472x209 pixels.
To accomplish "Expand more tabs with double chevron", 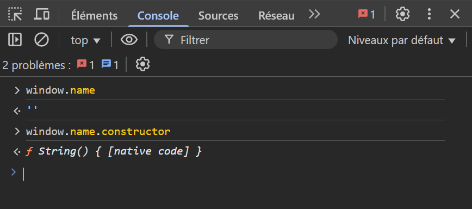I will (x=314, y=14).
